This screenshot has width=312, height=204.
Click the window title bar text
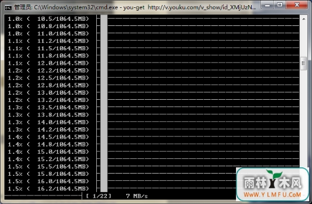135,7
